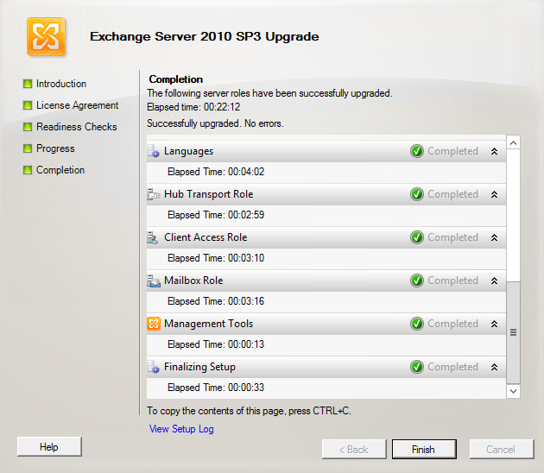Click the Client Access Role row title
This screenshot has height=473, width=544.
click(206, 237)
